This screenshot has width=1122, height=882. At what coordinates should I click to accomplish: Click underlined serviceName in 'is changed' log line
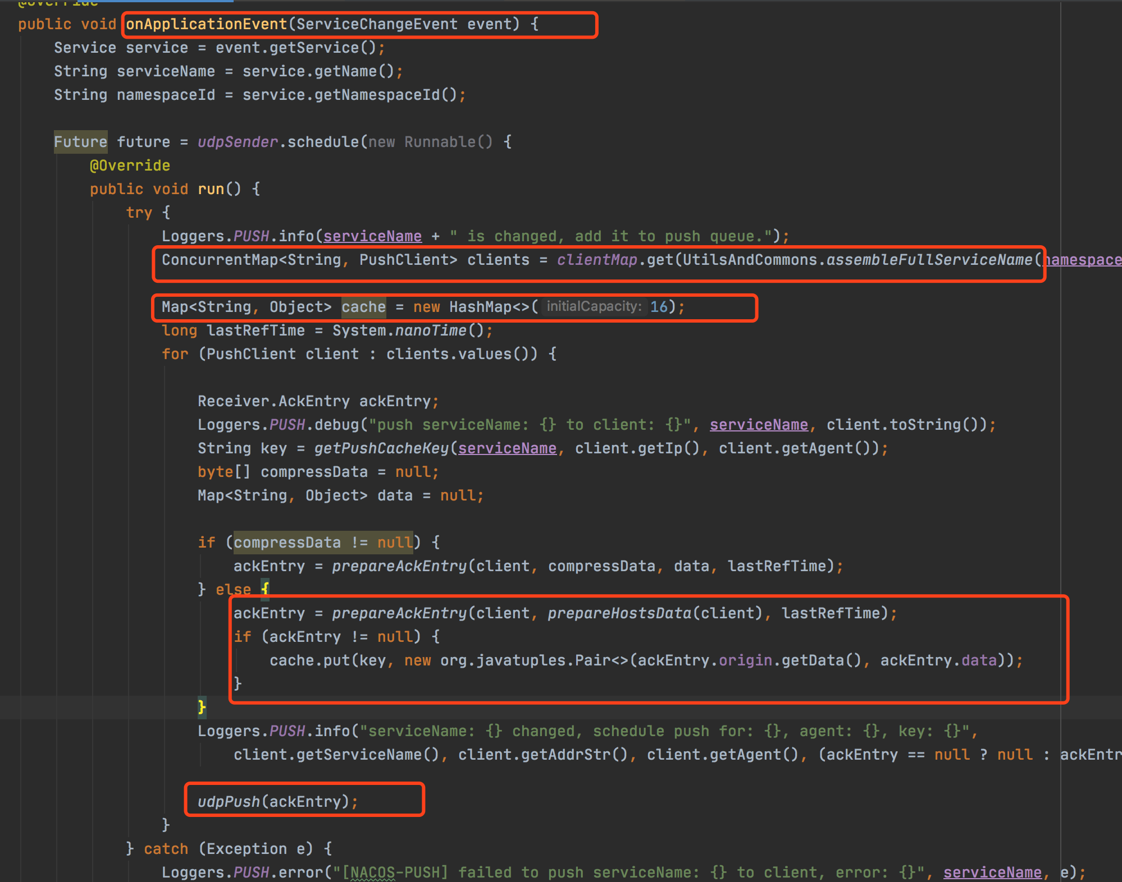372,236
